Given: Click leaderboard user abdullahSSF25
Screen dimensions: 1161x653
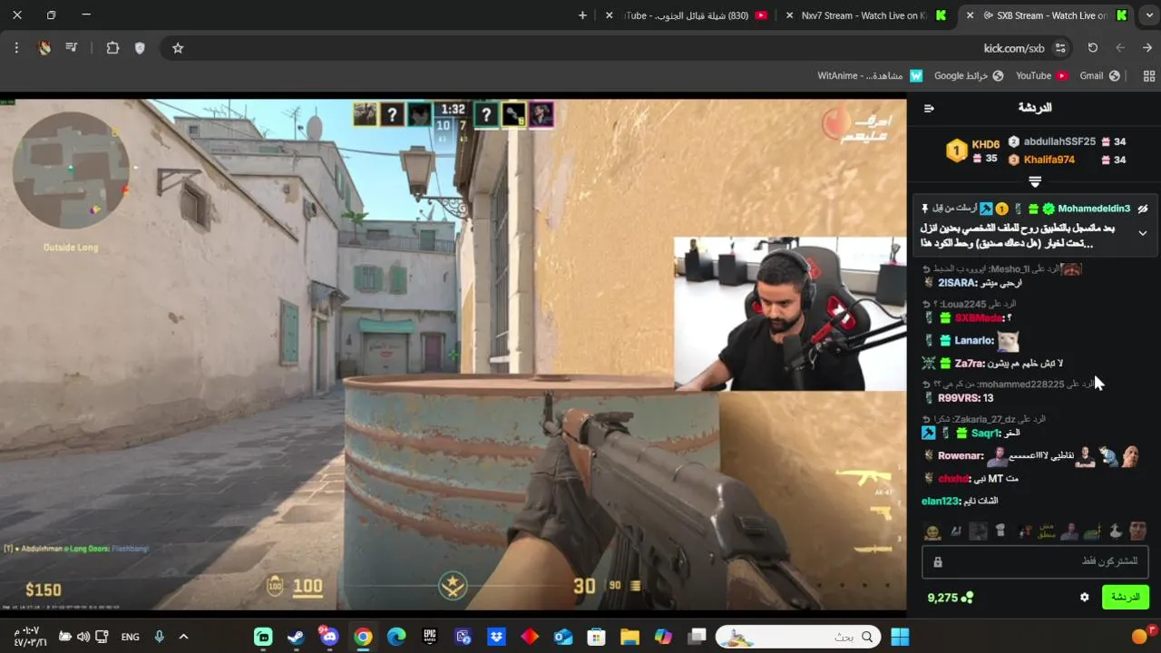Looking at the screenshot, I should click(1059, 141).
